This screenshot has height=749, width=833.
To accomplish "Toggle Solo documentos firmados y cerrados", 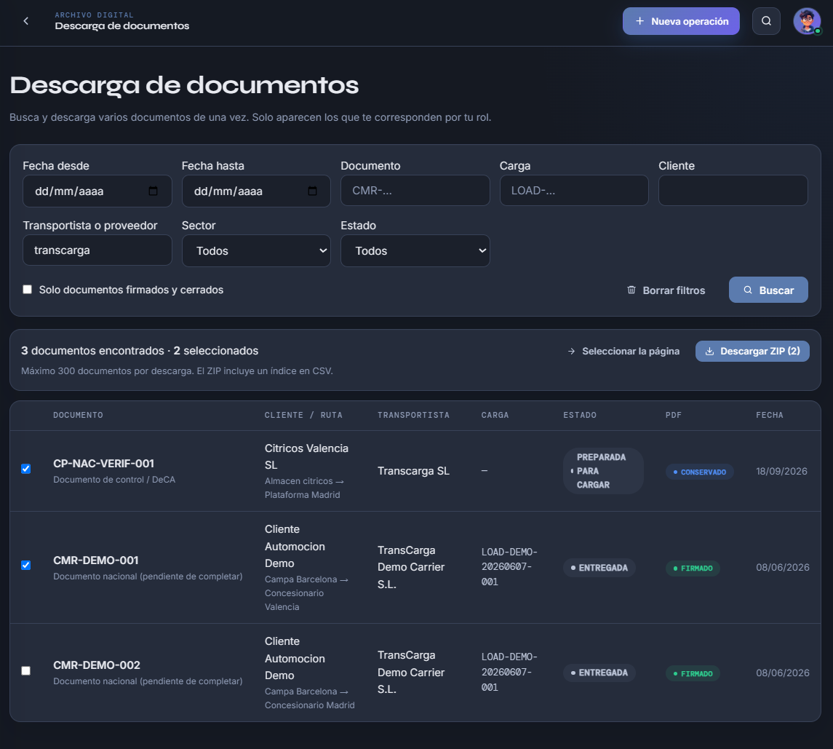I will (x=27, y=289).
